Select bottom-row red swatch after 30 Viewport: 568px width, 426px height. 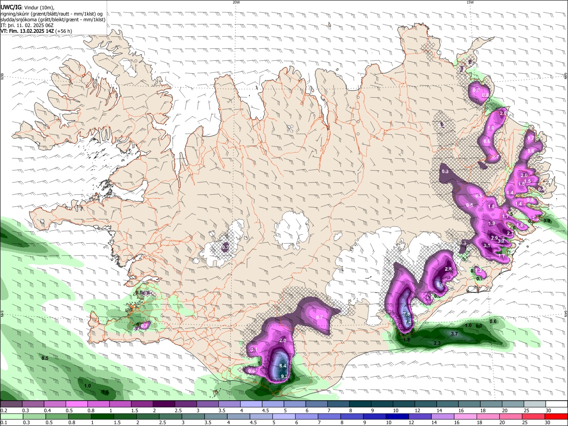point(556,416)
